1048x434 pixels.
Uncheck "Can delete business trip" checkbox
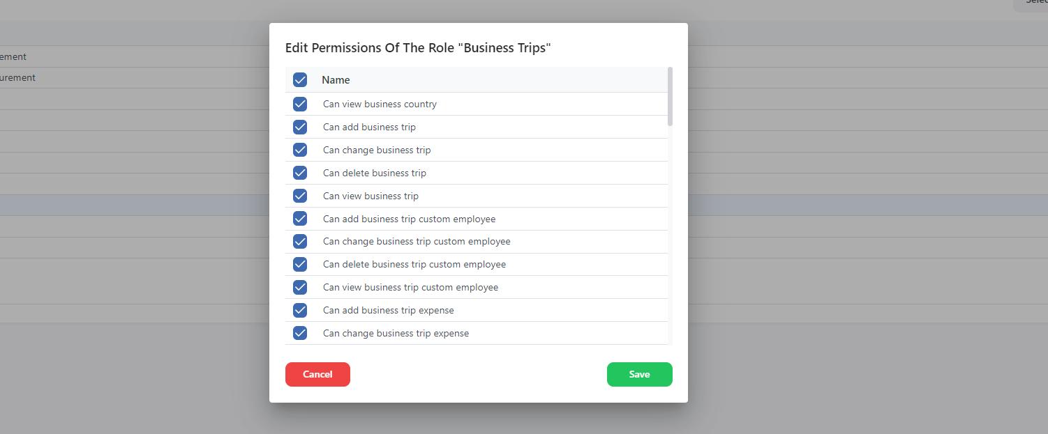[300, 173]
